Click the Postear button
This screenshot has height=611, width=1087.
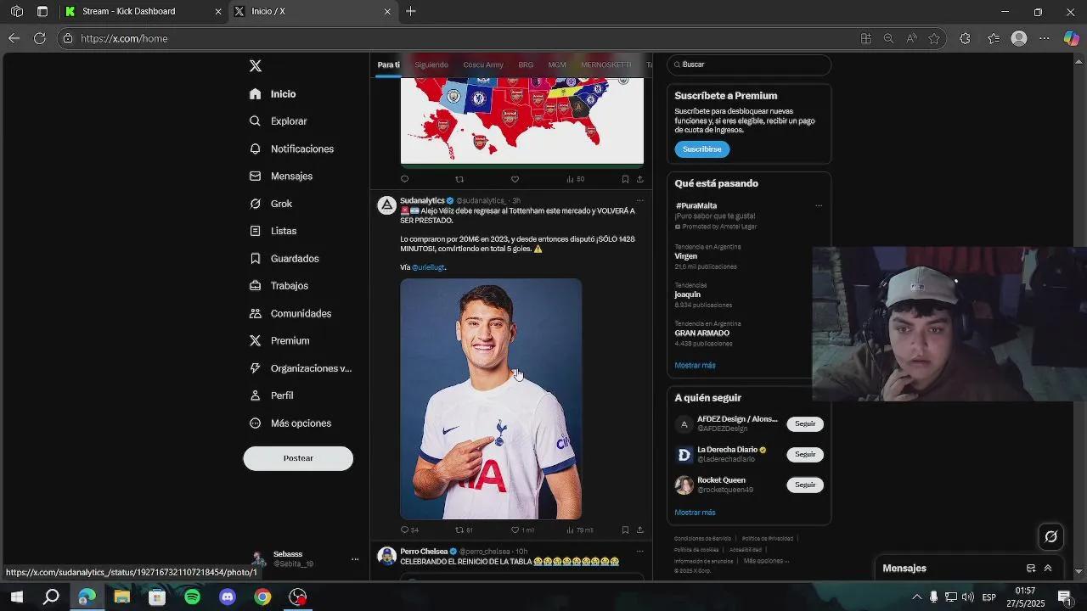298,458
